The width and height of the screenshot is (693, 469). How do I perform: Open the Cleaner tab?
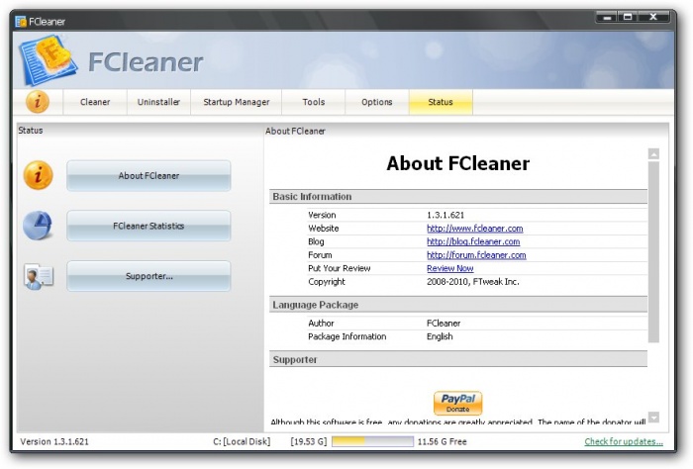pyautogui.click(x=95, y=102)
